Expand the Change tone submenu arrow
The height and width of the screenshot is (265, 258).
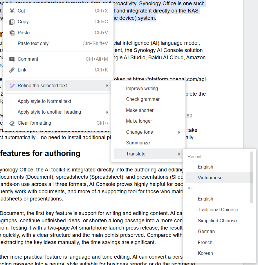point(179,132)
